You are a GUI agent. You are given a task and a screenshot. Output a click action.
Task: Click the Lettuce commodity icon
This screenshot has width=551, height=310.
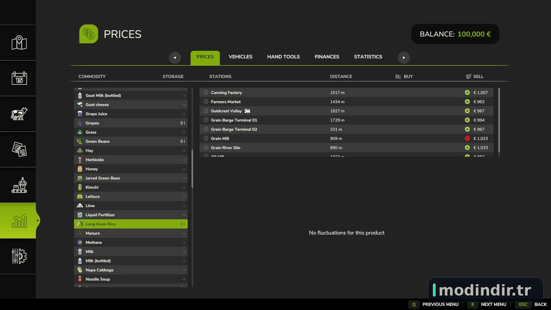[80, 196]
